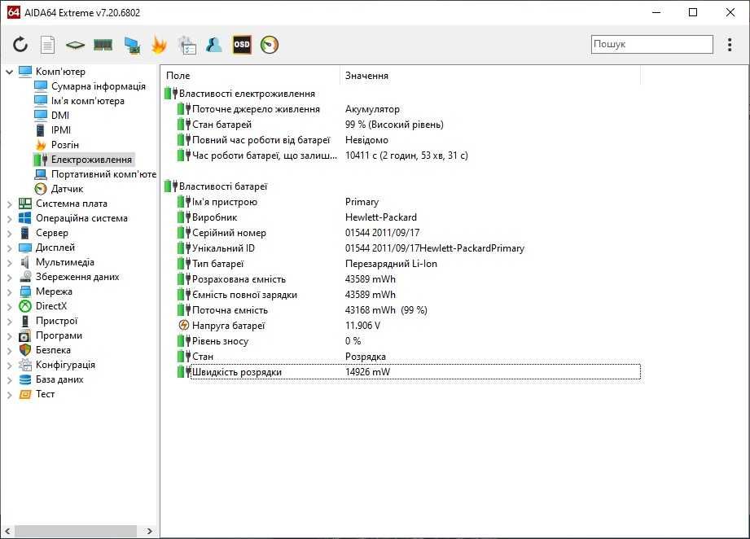
Task: Click the Xbox-style icon beside DirectX
Action: click(x=25, y=306)
